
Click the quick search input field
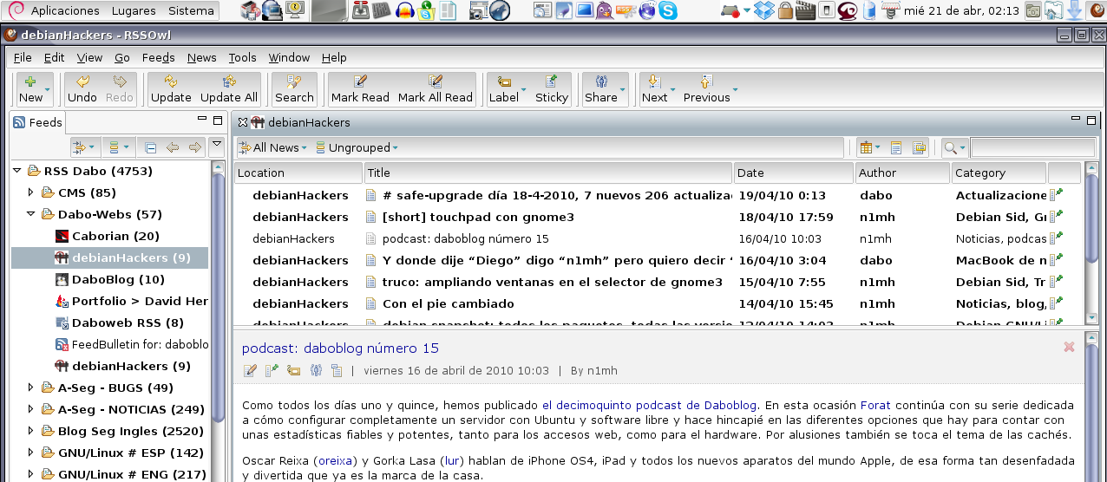click(1032, 147)
